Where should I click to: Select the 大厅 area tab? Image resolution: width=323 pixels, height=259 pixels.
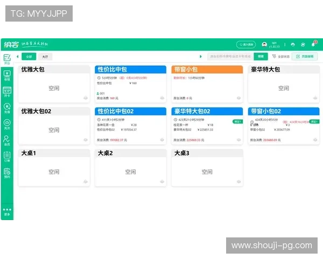pyautogui.click(x=45, y=57)
